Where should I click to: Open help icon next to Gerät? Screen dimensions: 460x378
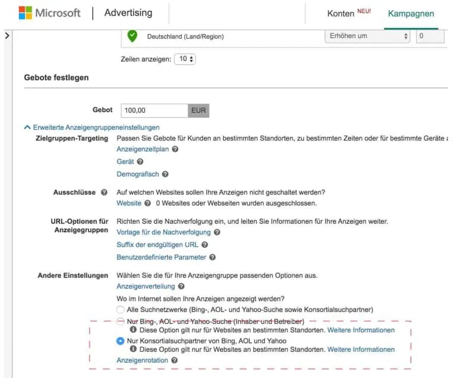click(x=140, y=161)
